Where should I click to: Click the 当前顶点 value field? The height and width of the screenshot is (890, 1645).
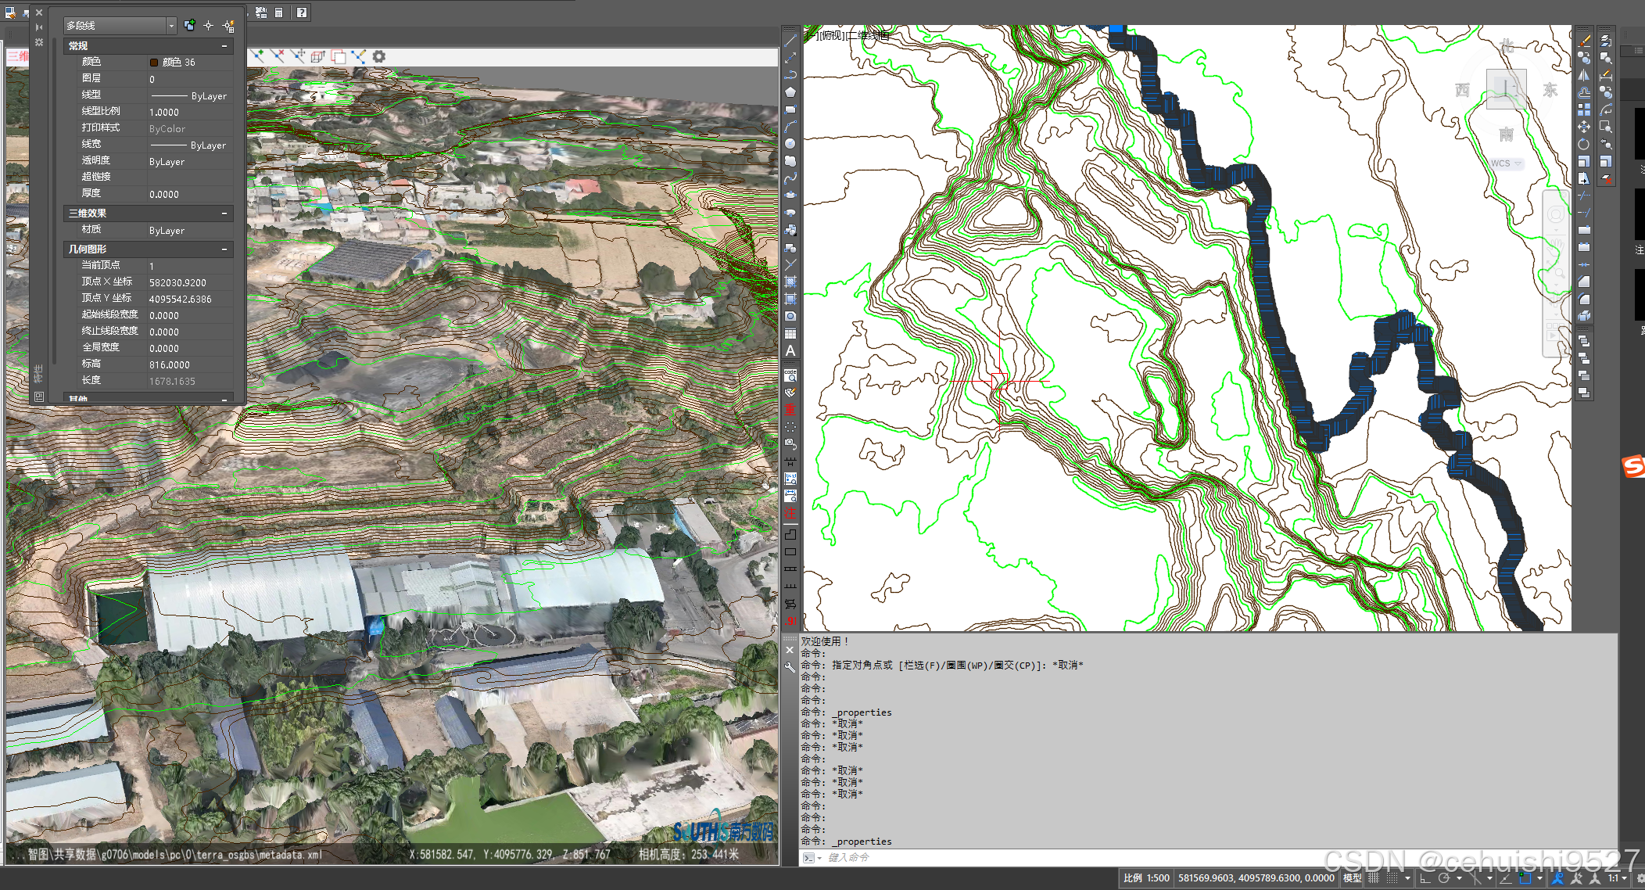coord(190,266)
